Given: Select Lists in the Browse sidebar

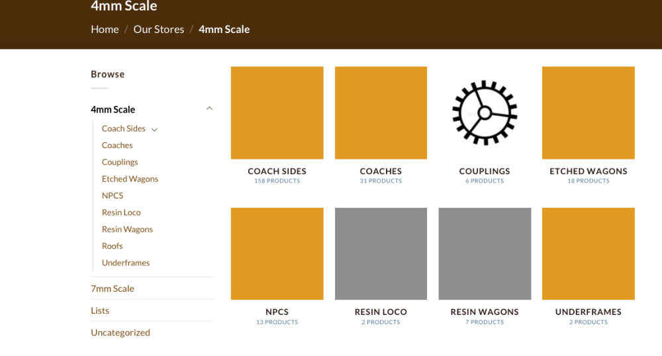Looking at the screenshot, I should pyautogui.click(x=100, y=310).
